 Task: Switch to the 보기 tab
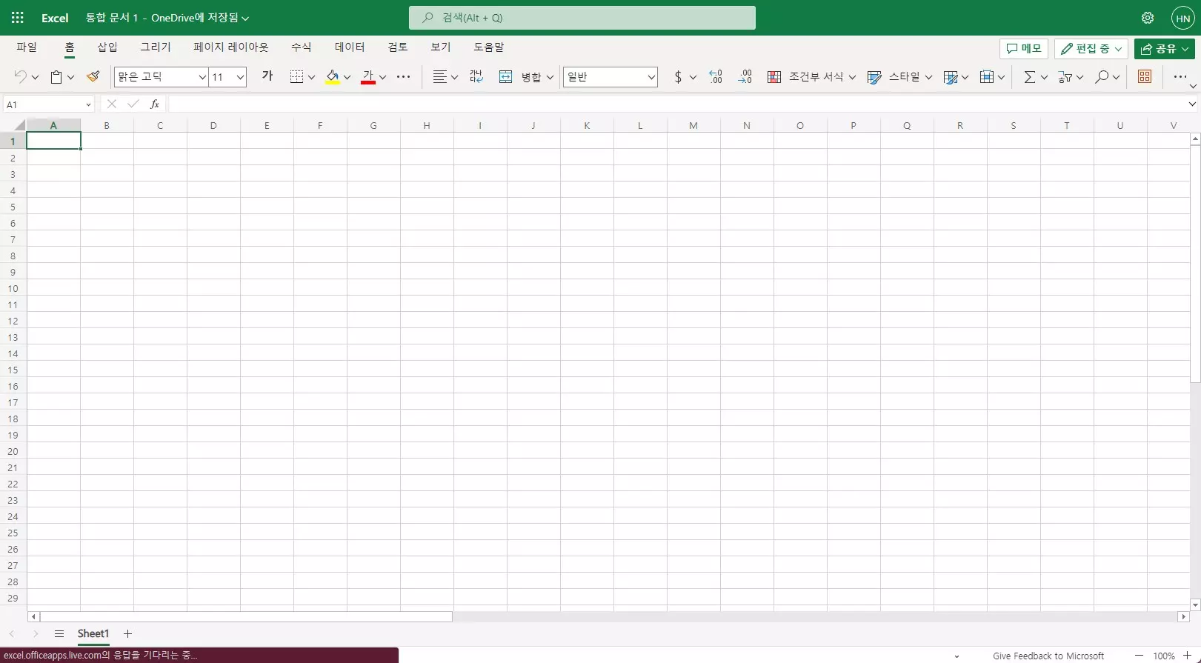[441, 47]
